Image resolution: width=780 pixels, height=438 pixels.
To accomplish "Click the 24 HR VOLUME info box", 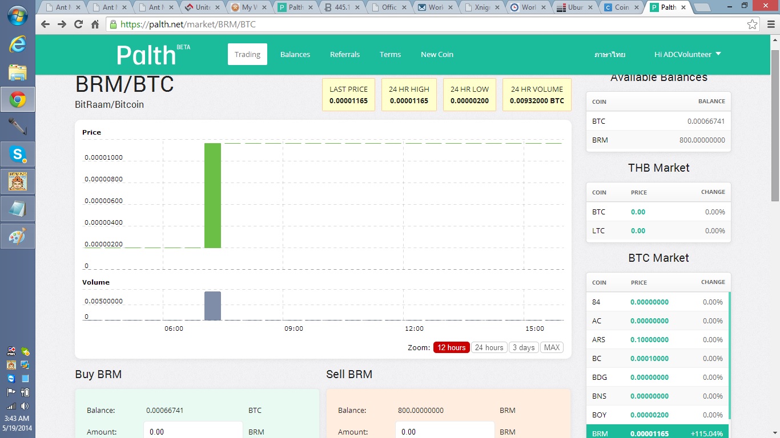I will click(537, 95).
